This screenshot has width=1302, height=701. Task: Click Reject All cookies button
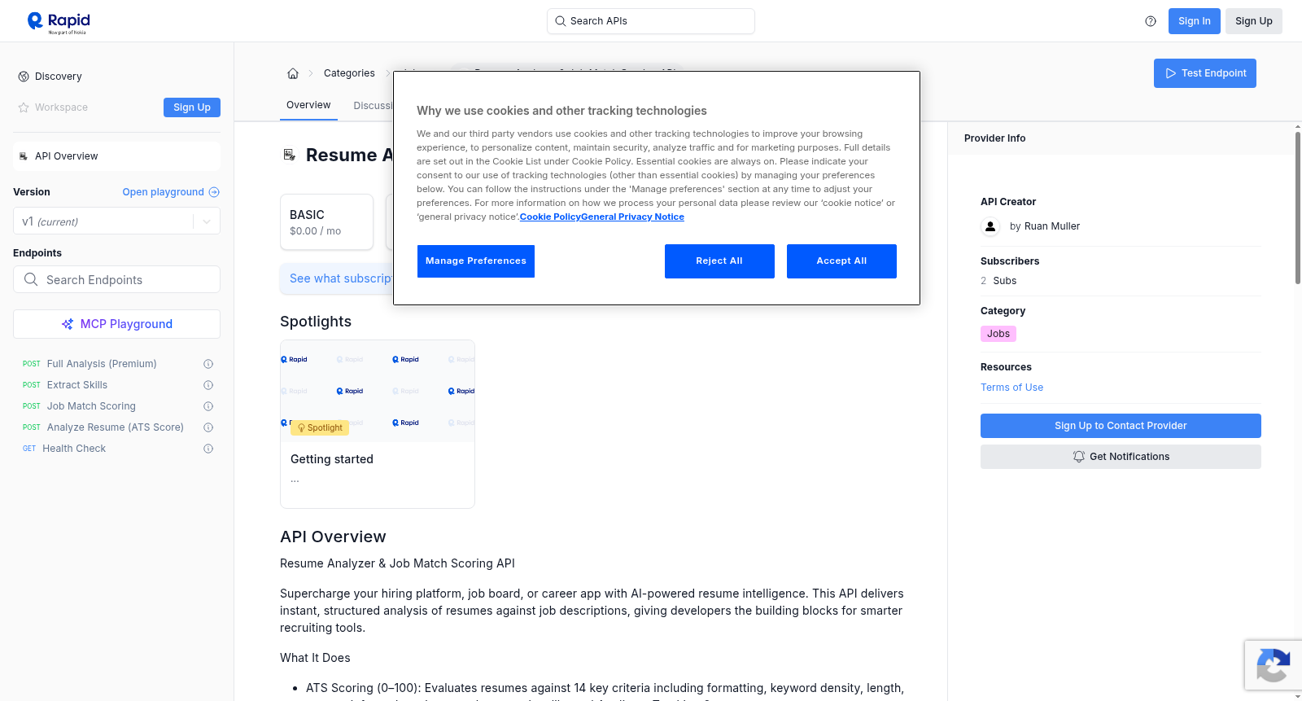[719, 261]
